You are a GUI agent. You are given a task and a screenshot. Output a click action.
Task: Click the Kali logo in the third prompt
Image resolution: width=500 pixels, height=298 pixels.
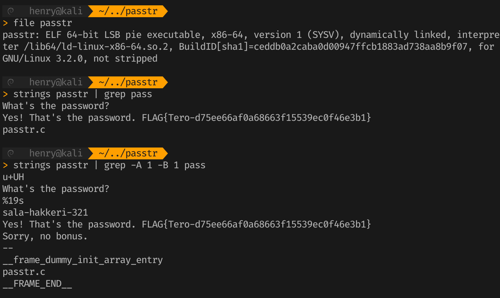coord(11,153)
